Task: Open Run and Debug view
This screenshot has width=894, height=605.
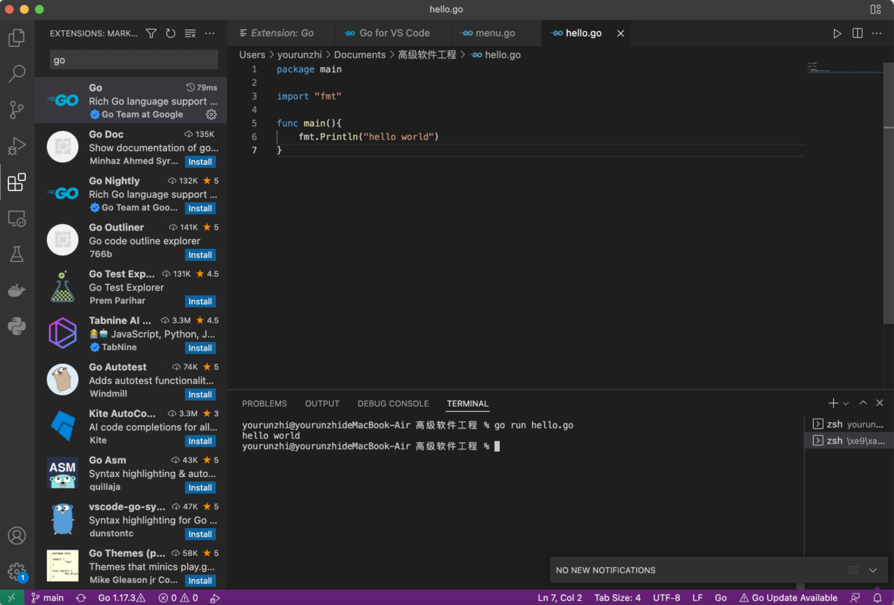Action: pyautogui.click(x=17, y=146)
